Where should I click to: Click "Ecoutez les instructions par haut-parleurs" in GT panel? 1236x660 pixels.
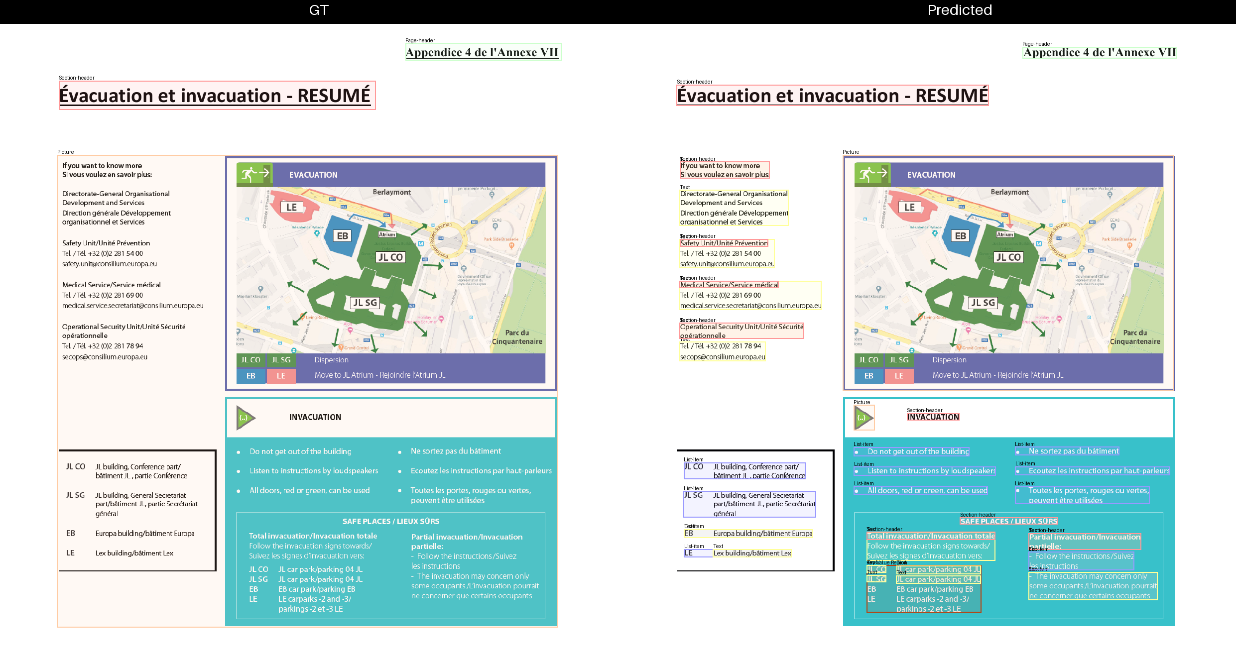pyautogui.click(x=481, y=471)
